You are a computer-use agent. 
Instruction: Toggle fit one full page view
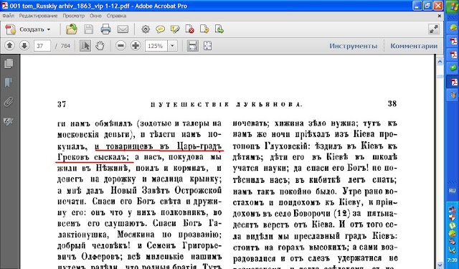tap(207, 46)
